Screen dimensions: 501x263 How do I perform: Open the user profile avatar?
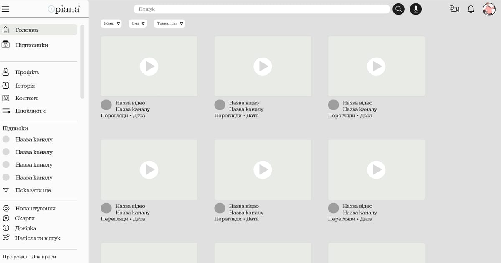tap(489, 9)
